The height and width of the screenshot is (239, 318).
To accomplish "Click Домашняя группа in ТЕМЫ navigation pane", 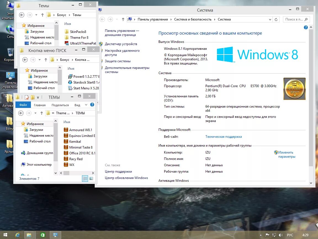I will pos(37,153).
